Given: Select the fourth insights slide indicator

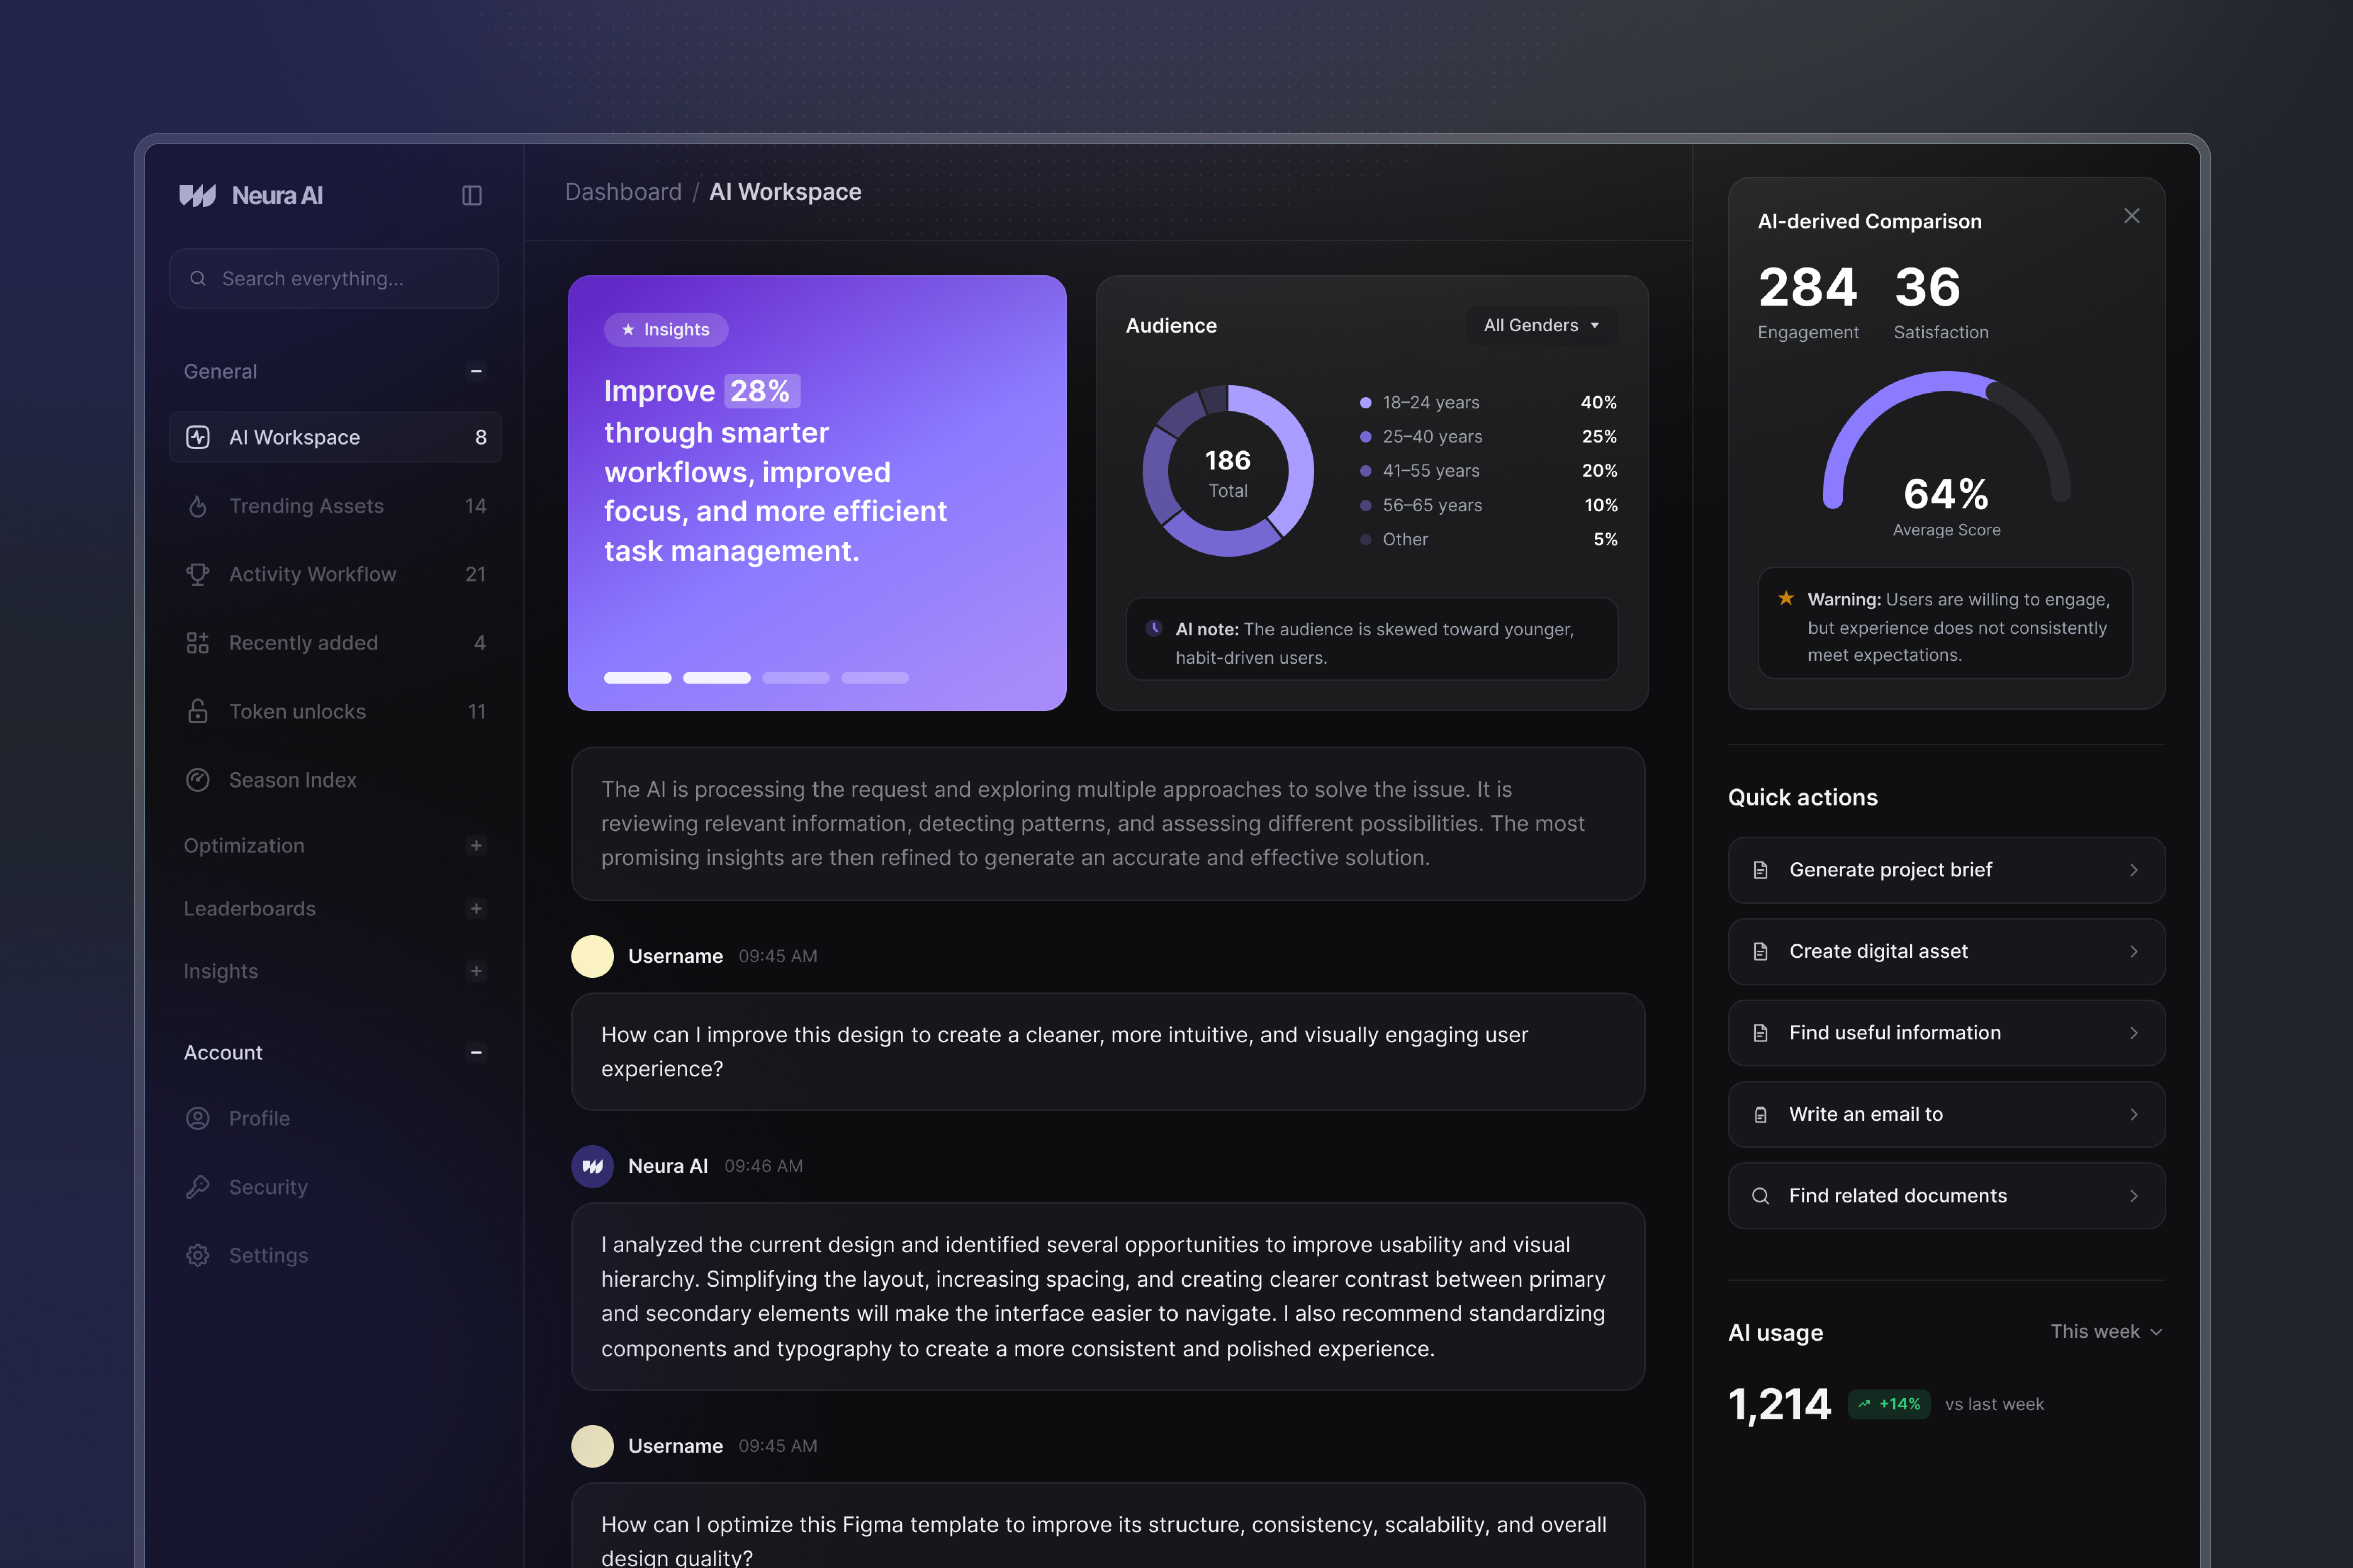Looking at the screenshot, I should tap(874, 678).
